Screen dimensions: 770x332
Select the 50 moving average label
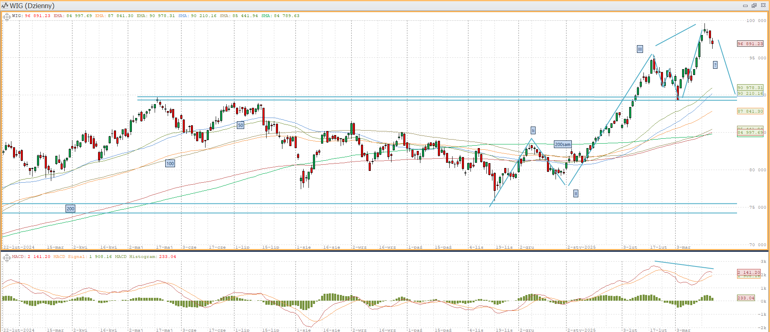[241, 125]
